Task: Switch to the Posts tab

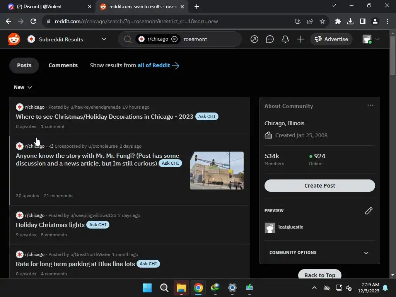Action: tap(24, 65)
